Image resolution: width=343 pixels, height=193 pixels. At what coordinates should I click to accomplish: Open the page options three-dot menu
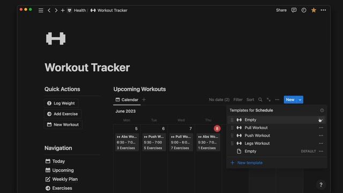(x=323, y=10)
